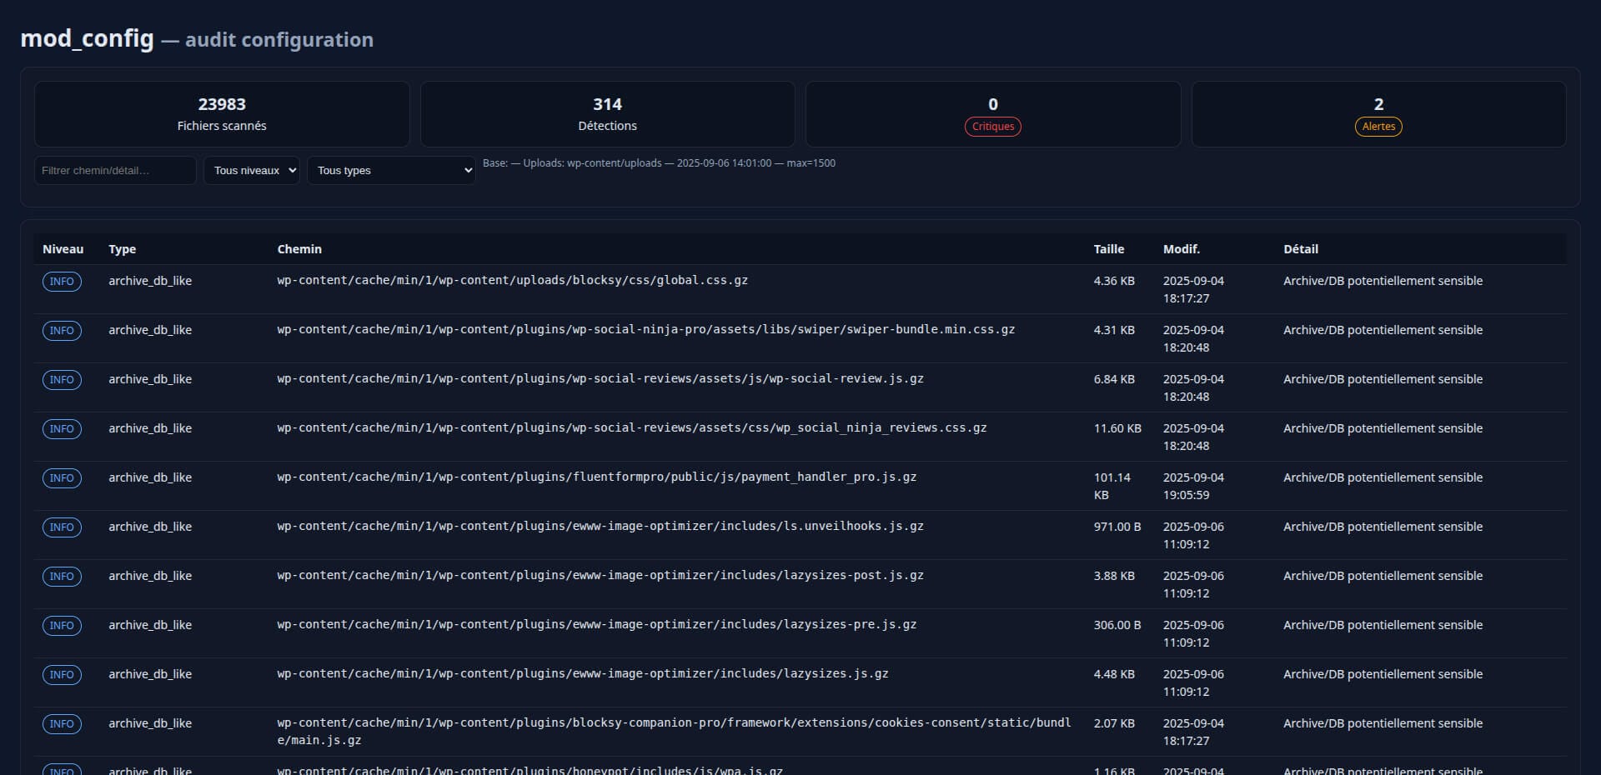Image resolution: width=1601 pixels, height=775 pixels.
Task: Click the yellow Alertes badge
Action: pos(1378,127)
